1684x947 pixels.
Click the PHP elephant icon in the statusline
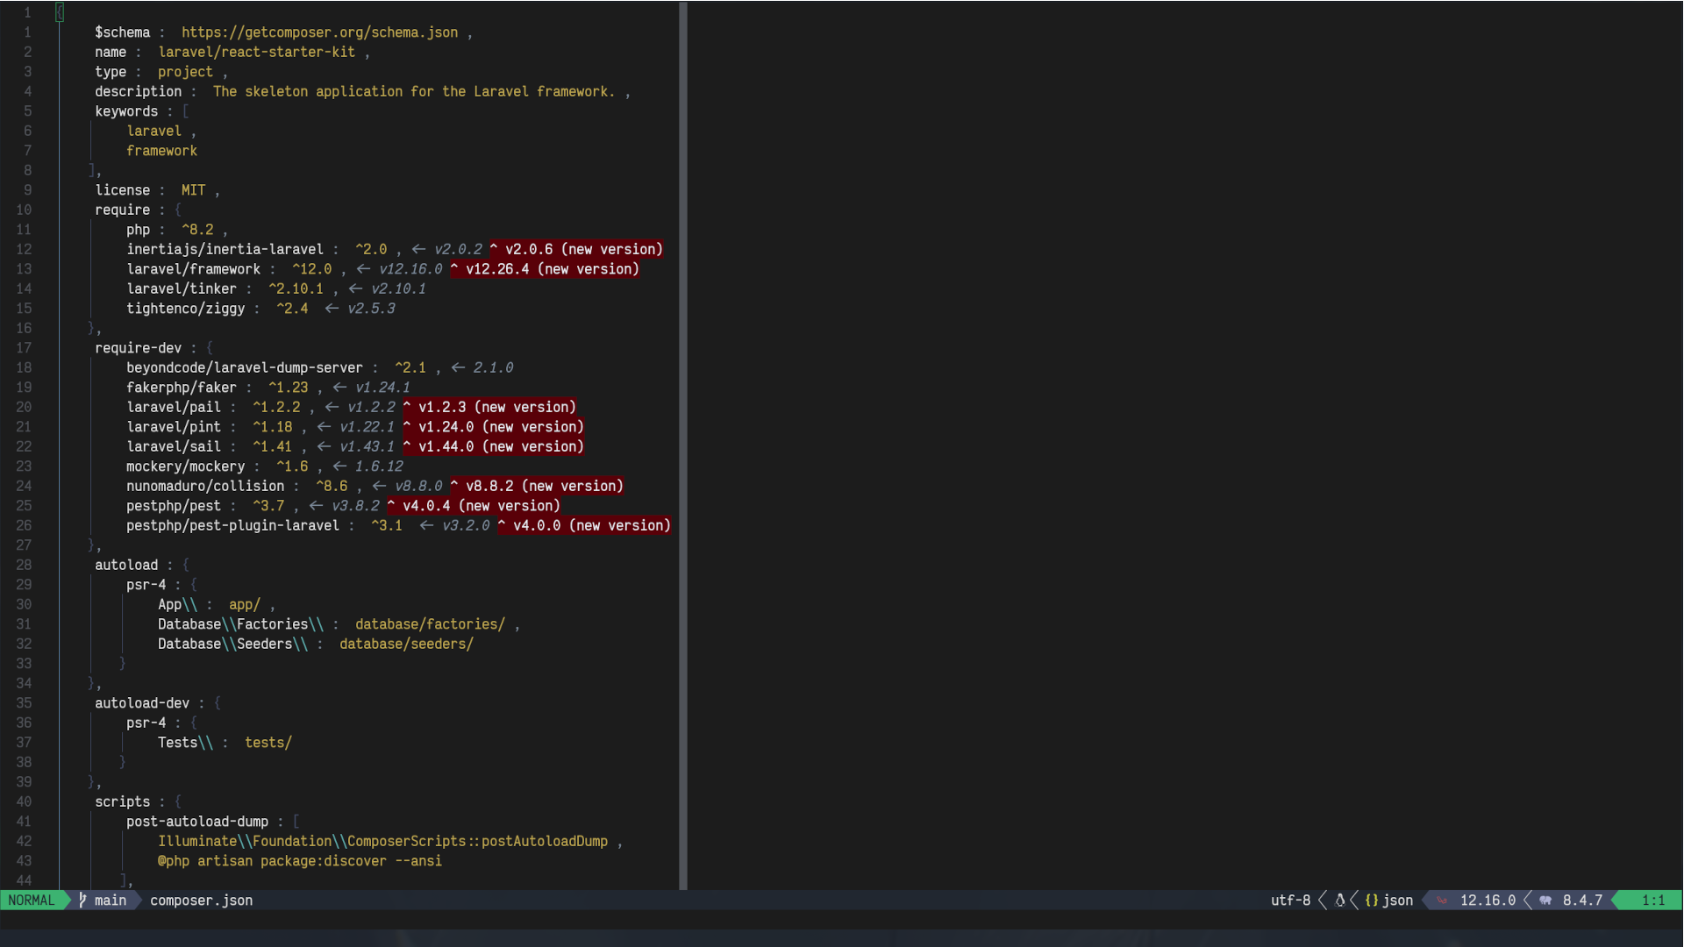tap(1545, 901)
